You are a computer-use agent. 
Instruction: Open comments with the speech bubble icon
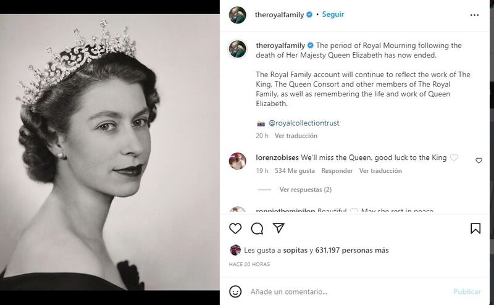click(x=257, y=228)
